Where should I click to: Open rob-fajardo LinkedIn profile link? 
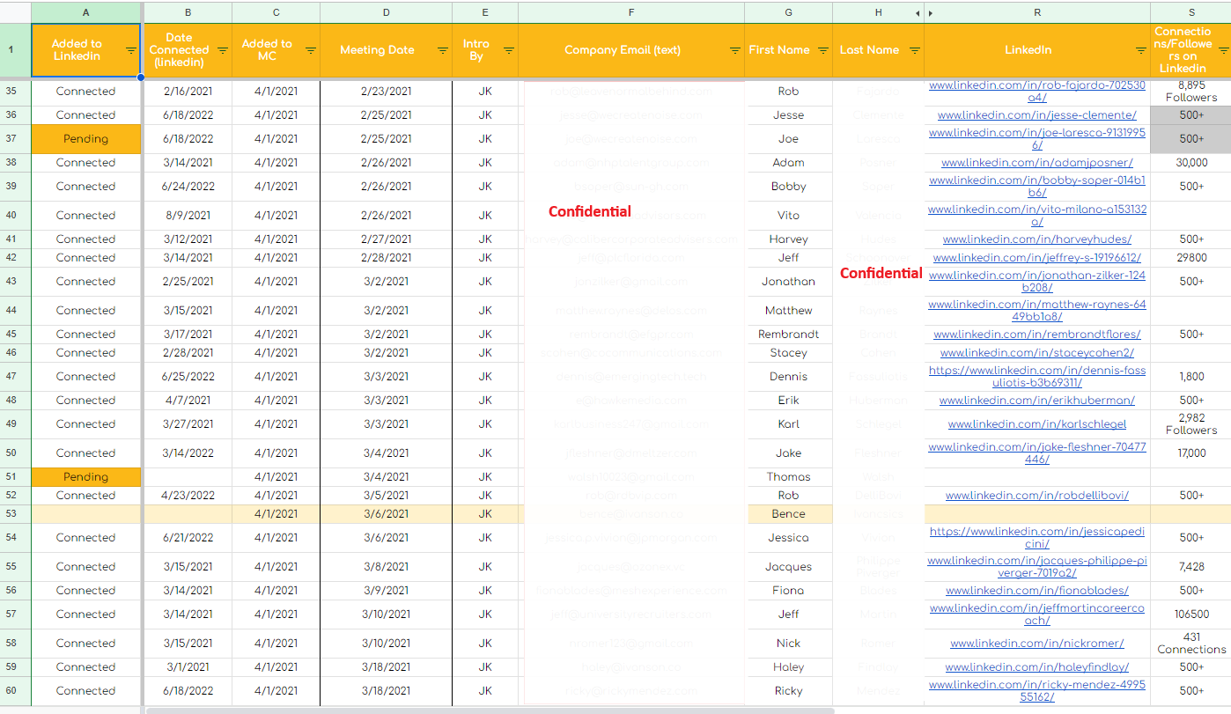coord(1037,92)
